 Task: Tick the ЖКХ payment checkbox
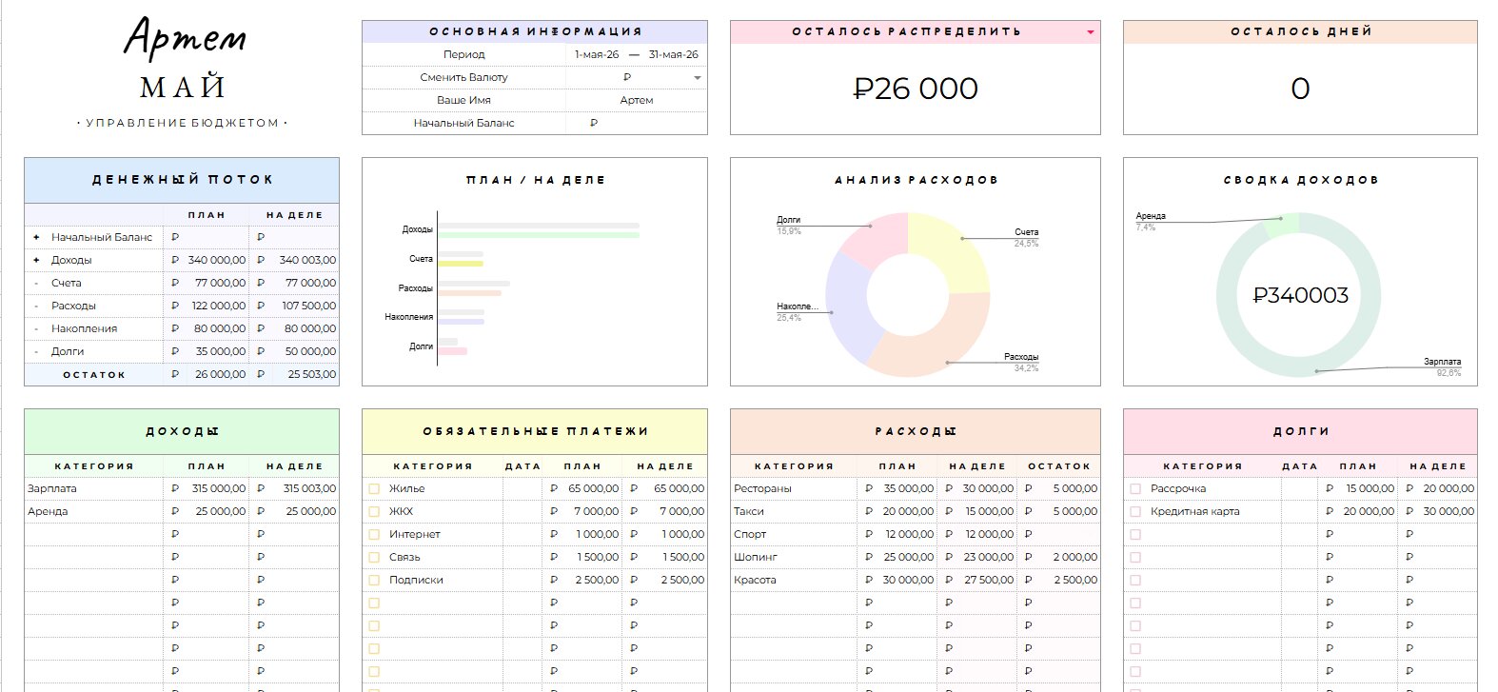pyautogui.click(x=374, y=511)
